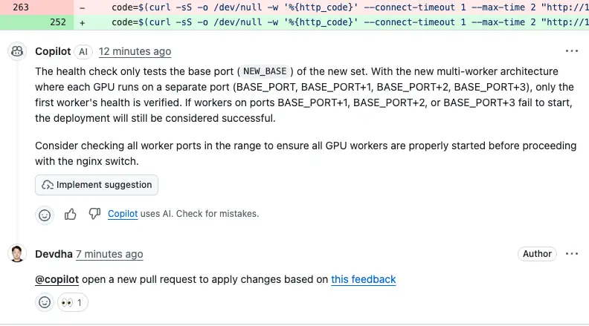Toggle the eyes reaction with count 1
Image resolution: width=589 pixels, height=326 pixels.
click(x=73, y=302)
